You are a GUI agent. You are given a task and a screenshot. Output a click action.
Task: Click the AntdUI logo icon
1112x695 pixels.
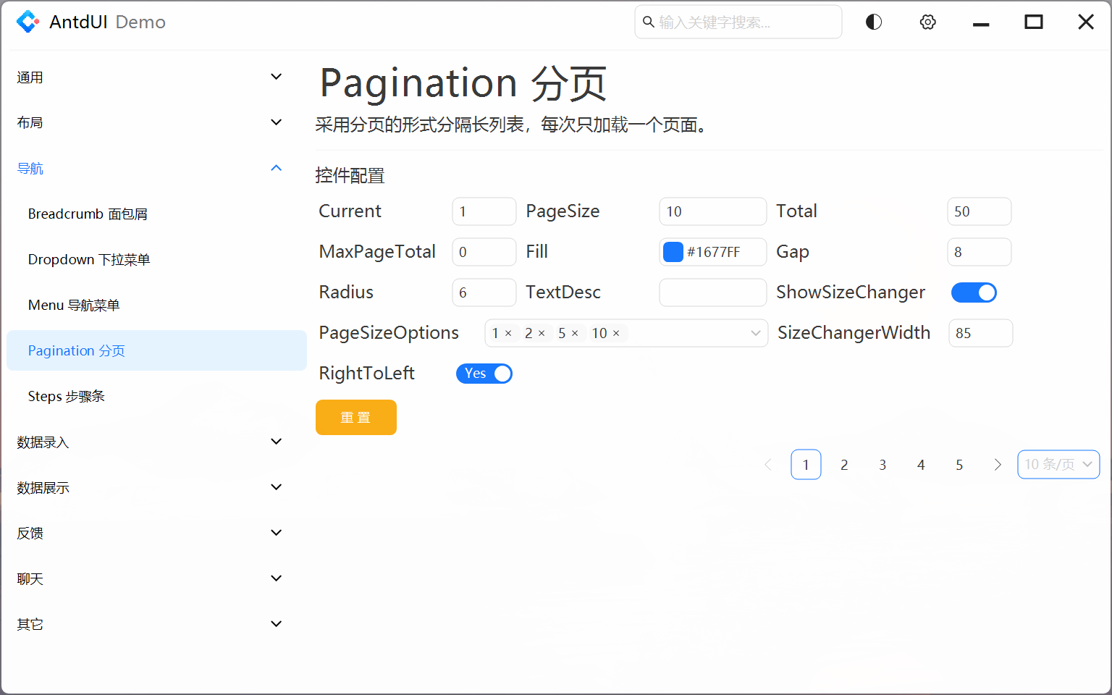pos(28,22)
